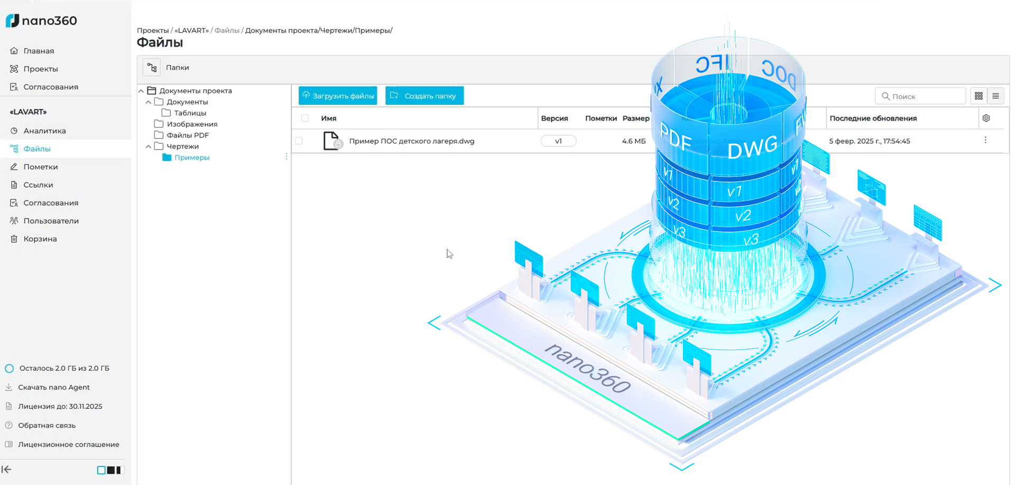Click Проекты breadcrumb link
The width and height of the screenshot is (1015, 485).
pos(153,31)
